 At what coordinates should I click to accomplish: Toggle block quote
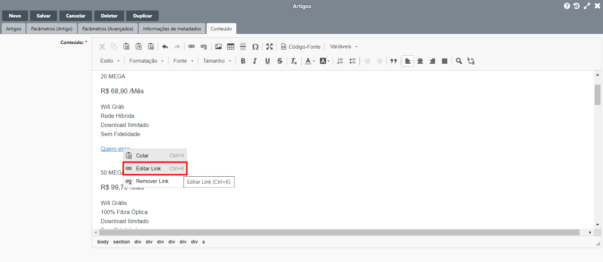[394, 61]
